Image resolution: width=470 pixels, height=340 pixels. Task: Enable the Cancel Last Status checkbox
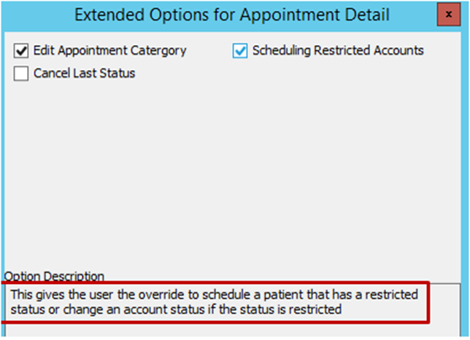(21, 73)
